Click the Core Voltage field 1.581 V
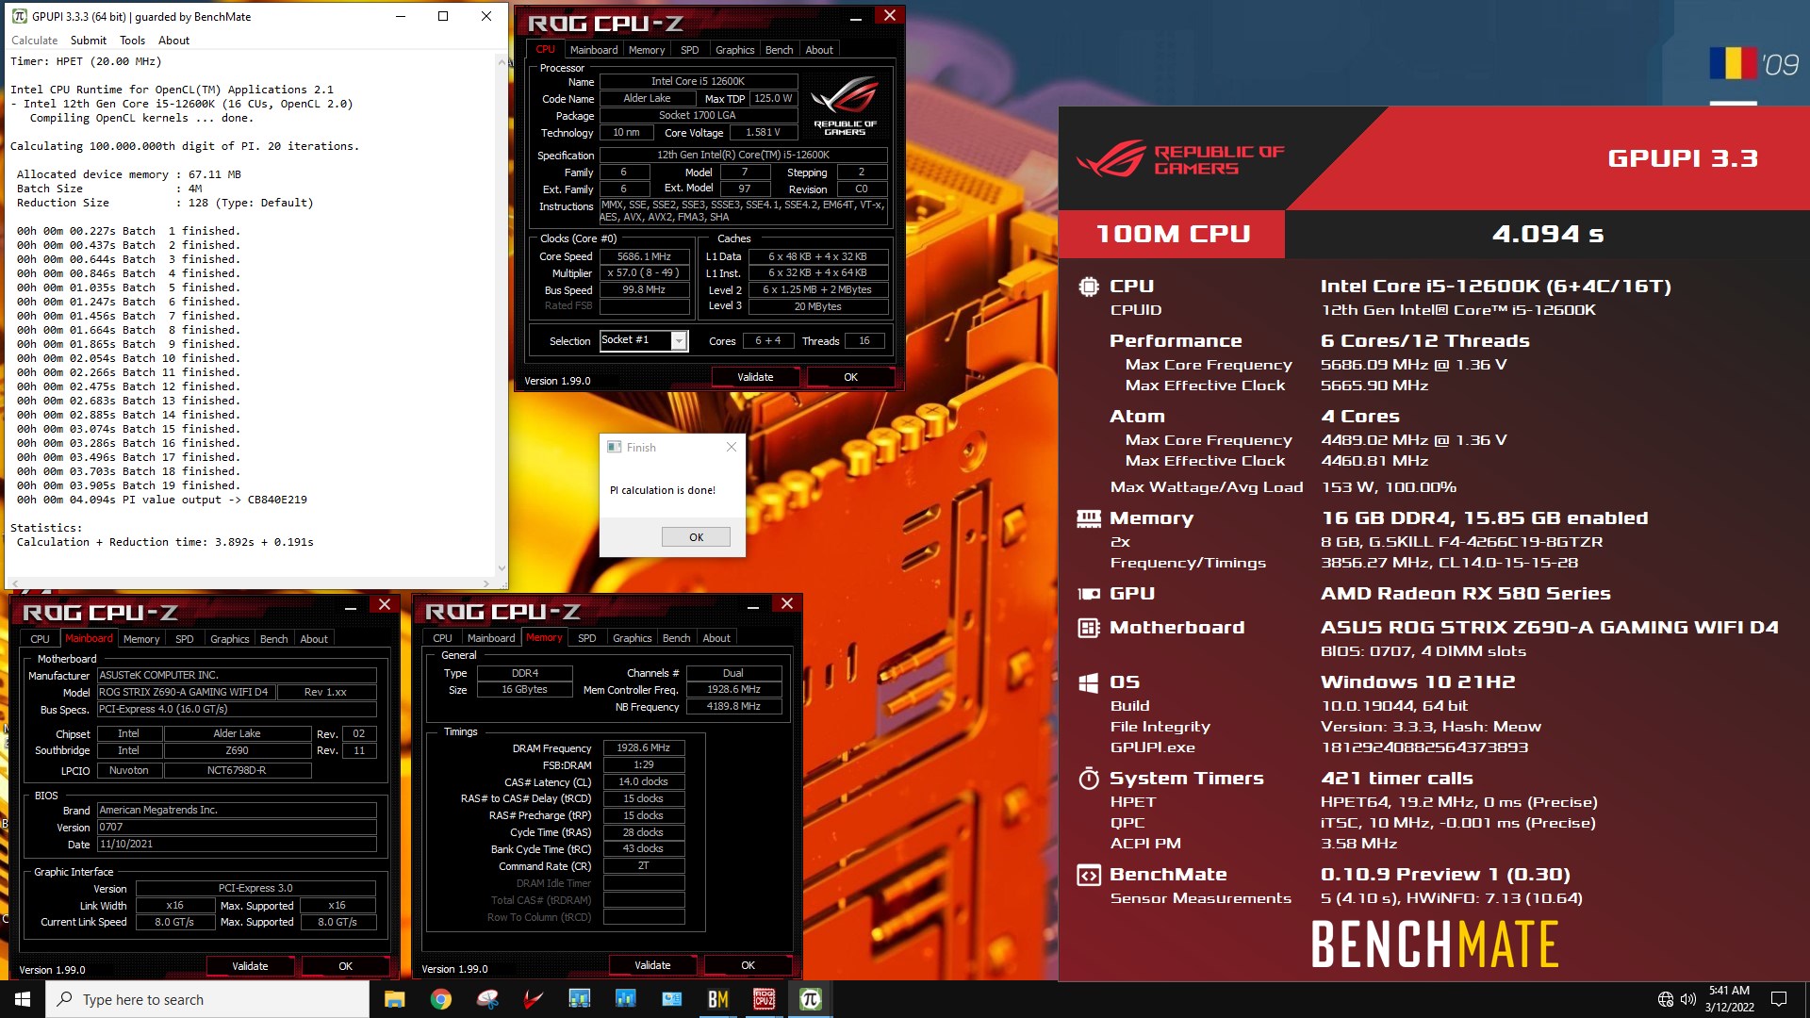 pyautogui.click(x=763, y=133)
